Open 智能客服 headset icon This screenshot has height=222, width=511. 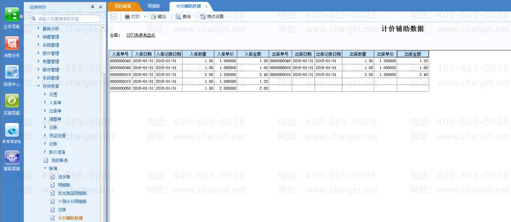[12, 158]
